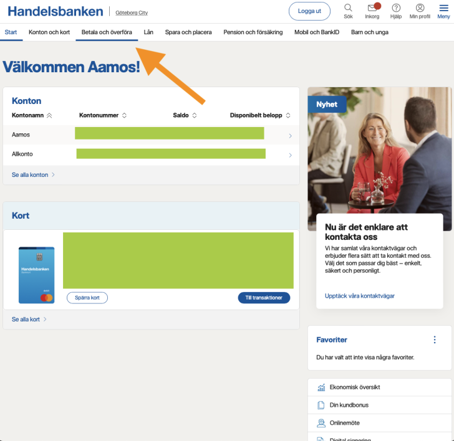Click the Konton section heading
454x441 pixels.
click(26, 101)
